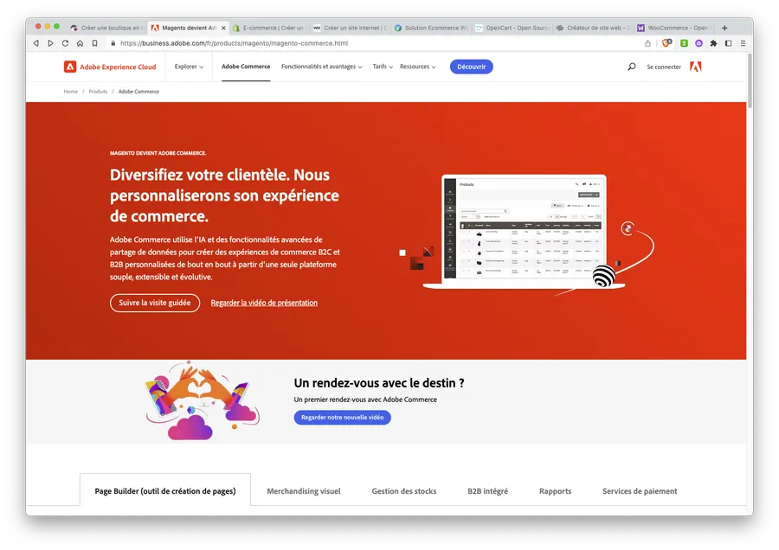Click Regarder notre nouvelle vidéo button
This screenshot has width=779, height=550.
pyautogui.click(x=342, y=418)
